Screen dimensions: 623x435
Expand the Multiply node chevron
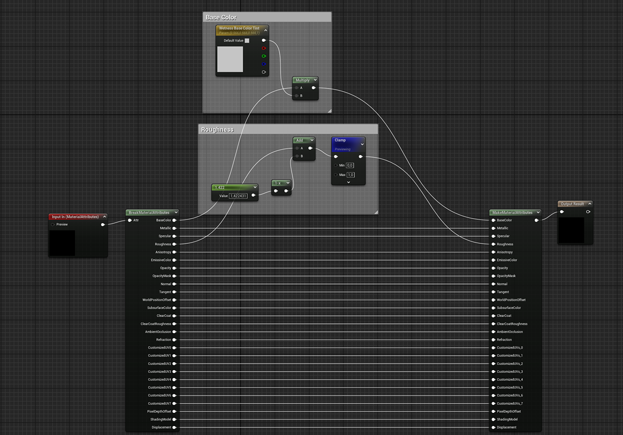[316, 80]
